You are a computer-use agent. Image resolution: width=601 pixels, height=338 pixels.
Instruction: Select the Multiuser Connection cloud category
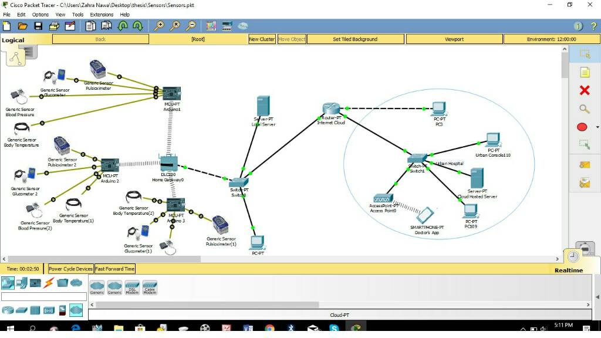tap(76, 283)
